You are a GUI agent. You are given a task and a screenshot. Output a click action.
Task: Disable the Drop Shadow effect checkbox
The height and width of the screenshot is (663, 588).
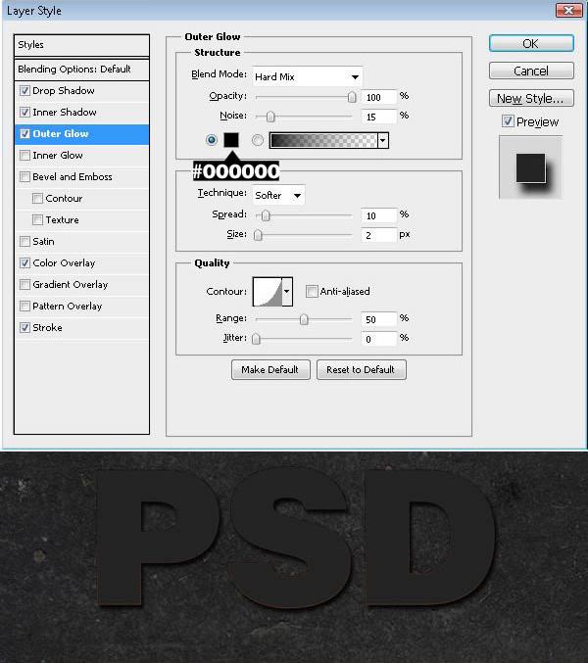(24, 91)
